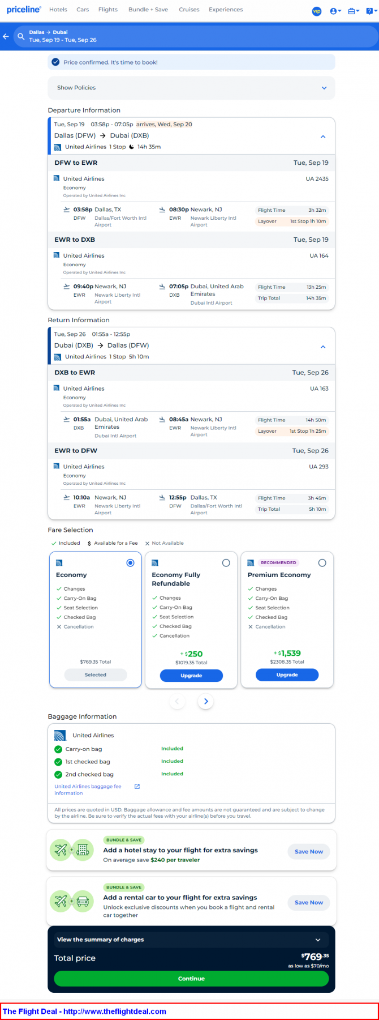Viewport: 379px width, 1020px height.
Task: Click the UA 293 flight number
Action: tap(318, 467)
